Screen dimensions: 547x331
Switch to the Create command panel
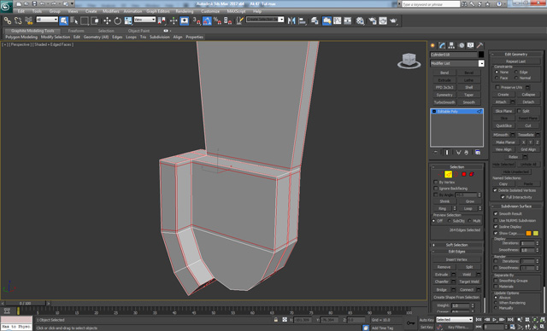(x=433, y=45)
